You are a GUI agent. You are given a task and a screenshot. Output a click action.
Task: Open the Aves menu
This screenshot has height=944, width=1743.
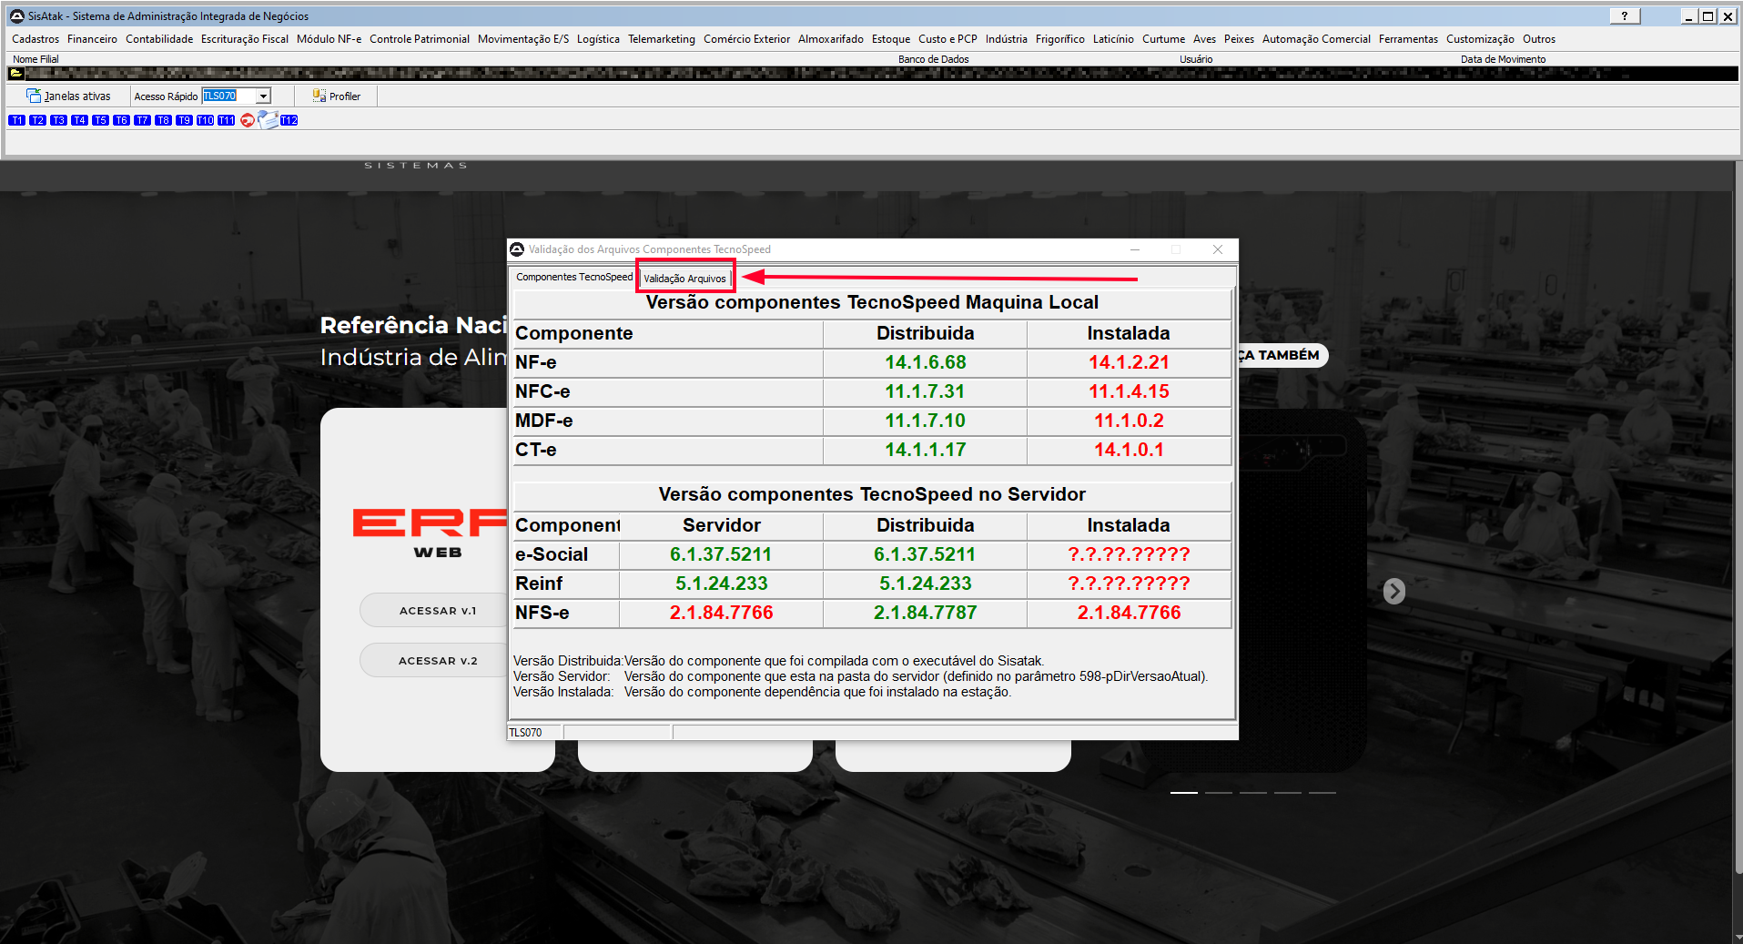coord(1204,39)
